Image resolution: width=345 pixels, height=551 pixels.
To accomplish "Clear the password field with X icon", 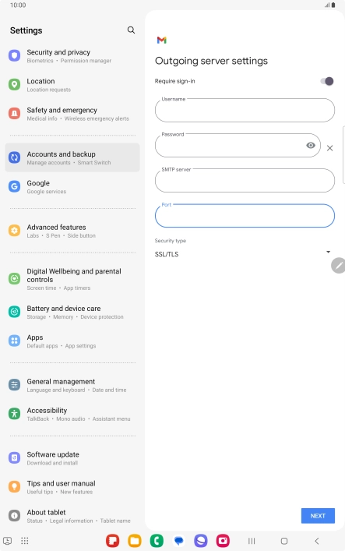I will tap(329, 148).
